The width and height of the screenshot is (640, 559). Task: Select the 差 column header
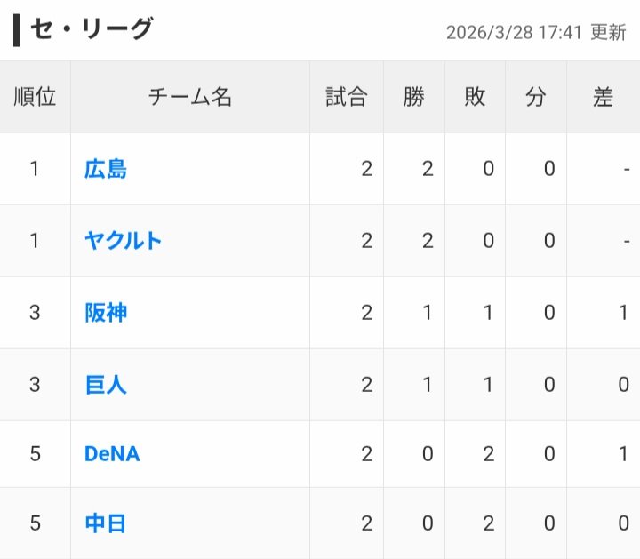coord(604,98)
